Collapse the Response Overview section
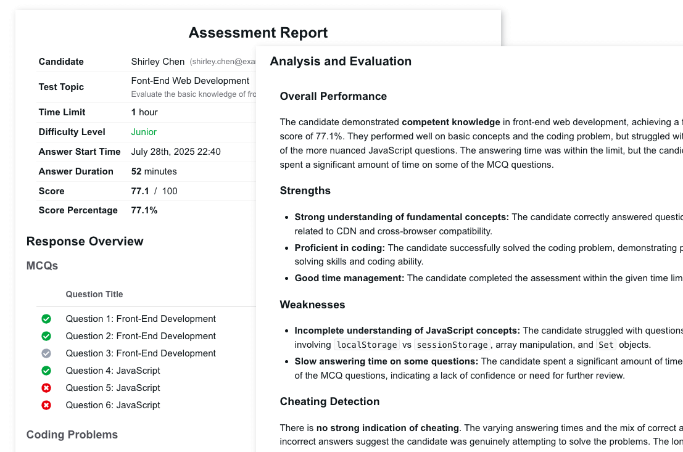This screenshot has height=452, width=683. click(x=85, y=241)
